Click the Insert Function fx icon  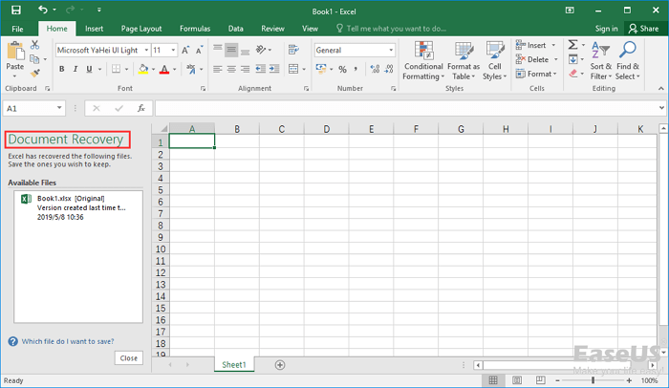coord(140,108)
